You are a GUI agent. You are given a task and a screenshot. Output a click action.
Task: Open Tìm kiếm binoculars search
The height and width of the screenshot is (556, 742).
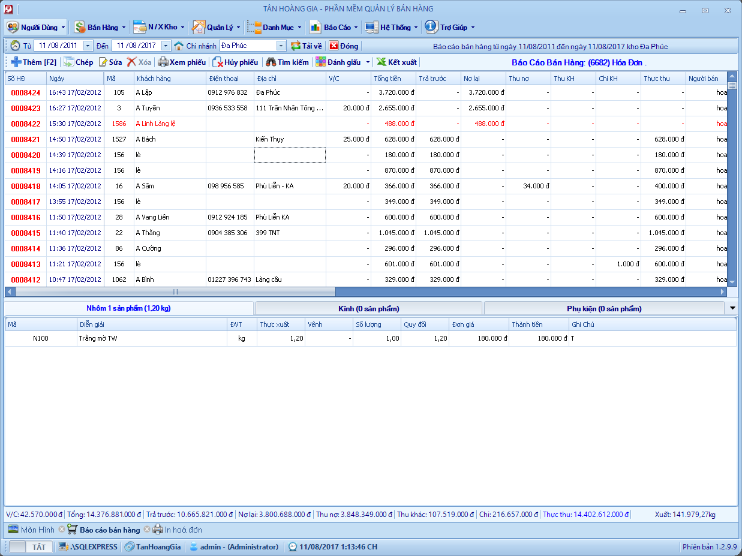click(271, 62)
